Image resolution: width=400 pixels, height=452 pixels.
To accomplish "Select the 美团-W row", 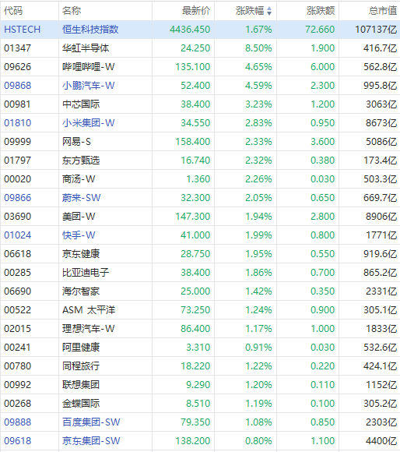I will 200,217.
